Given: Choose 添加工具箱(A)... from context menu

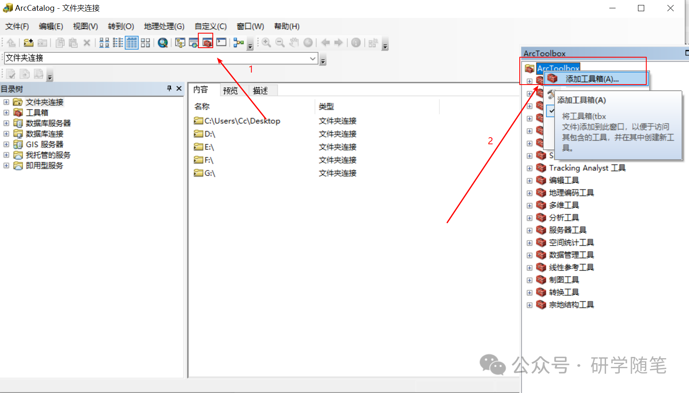Looking at the screenshot, I should click(596, 79).
